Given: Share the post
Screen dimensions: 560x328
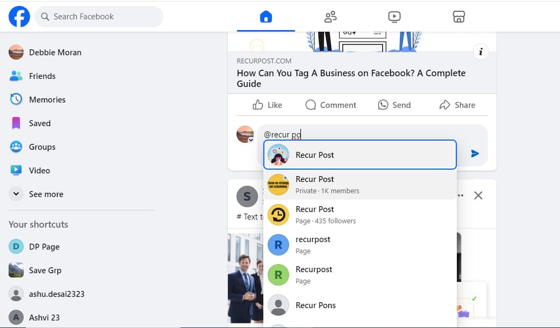Looking at the screenshot, I should coord(457,105).
